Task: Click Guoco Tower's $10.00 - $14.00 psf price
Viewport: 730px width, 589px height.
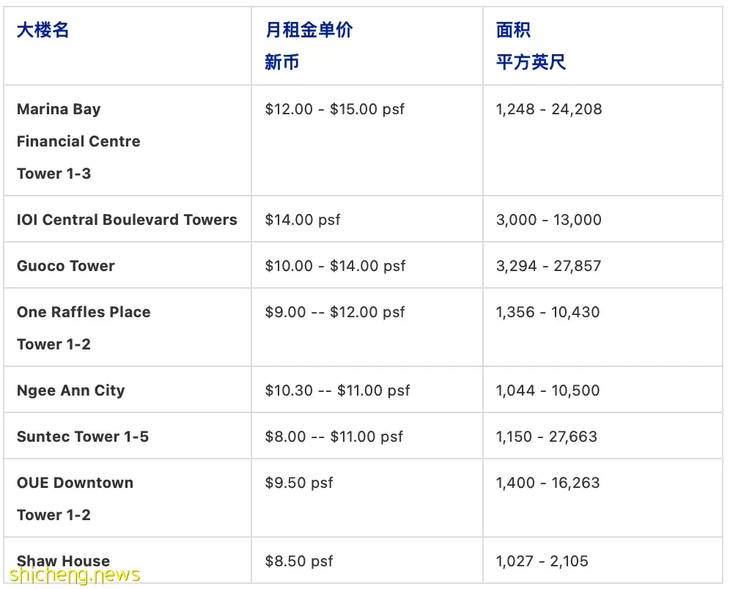Action: [335, 266]
